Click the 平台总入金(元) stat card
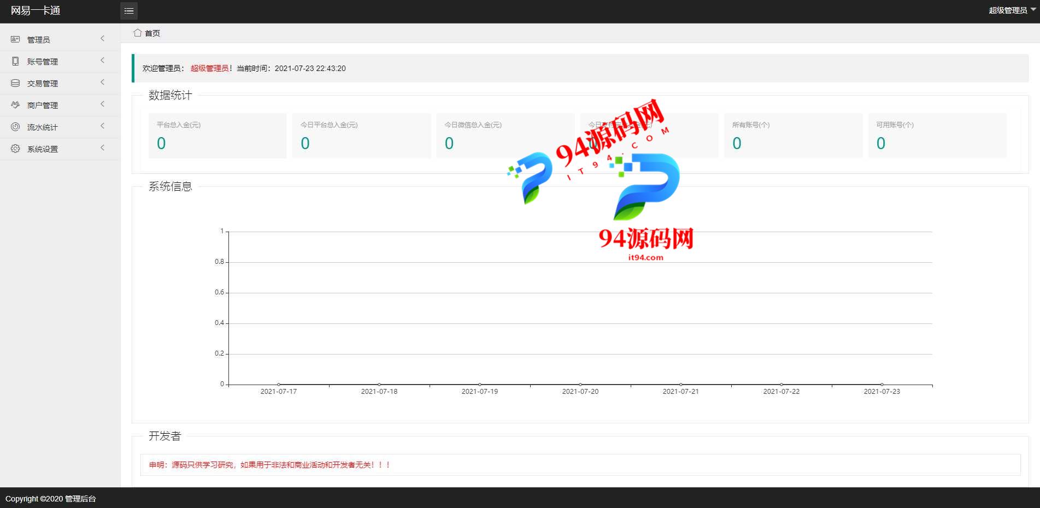1040x508 pixels. click(218, 135)
